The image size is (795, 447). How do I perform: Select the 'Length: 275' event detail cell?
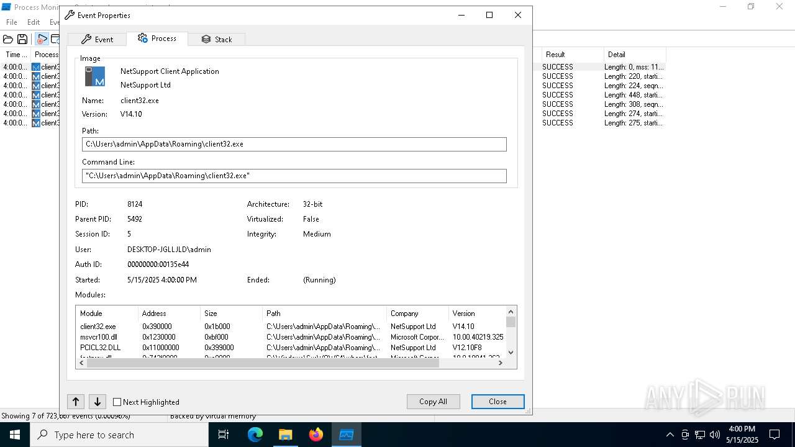click(634, 123)
